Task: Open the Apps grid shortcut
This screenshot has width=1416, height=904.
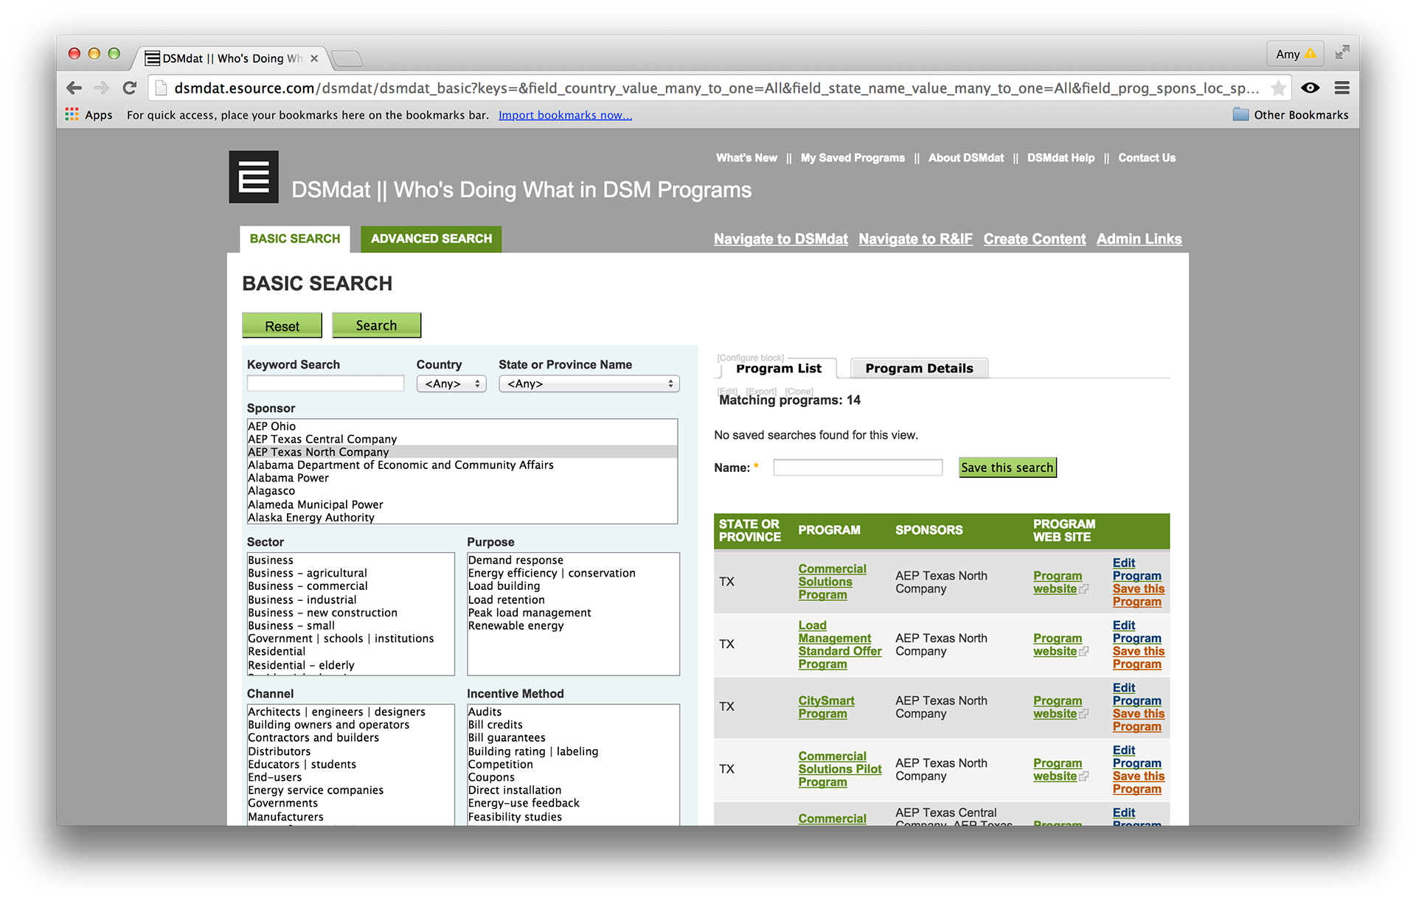Action: click(88, 115)
